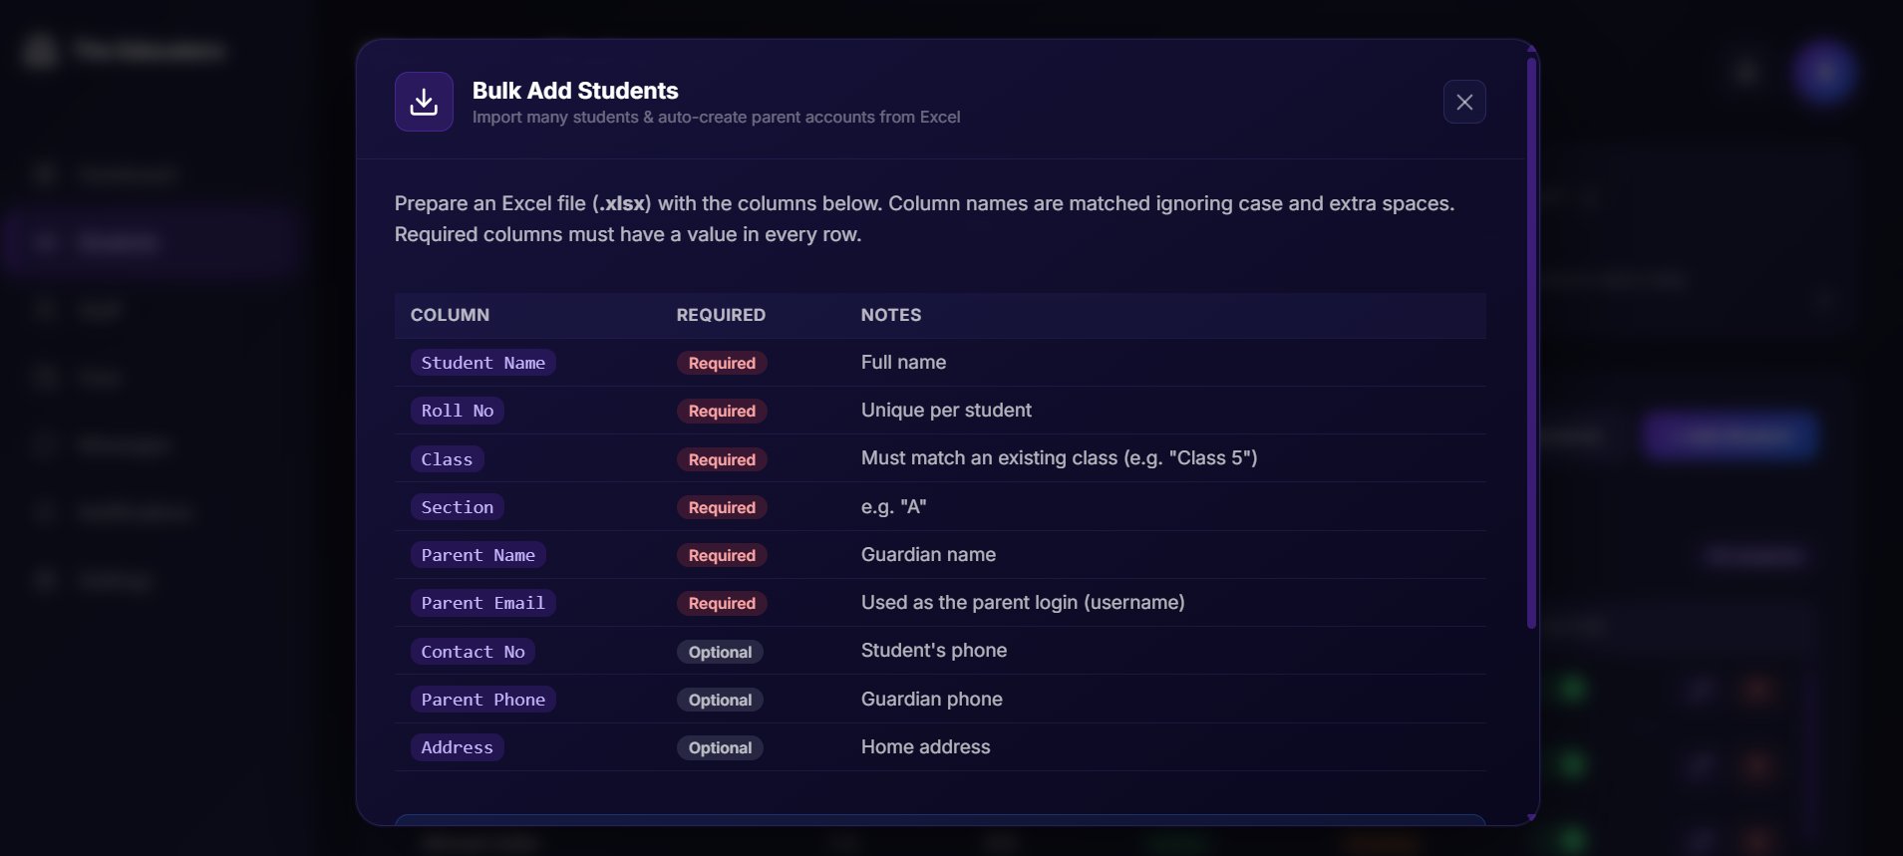Select the Parent Email column chip

(482, 603)
